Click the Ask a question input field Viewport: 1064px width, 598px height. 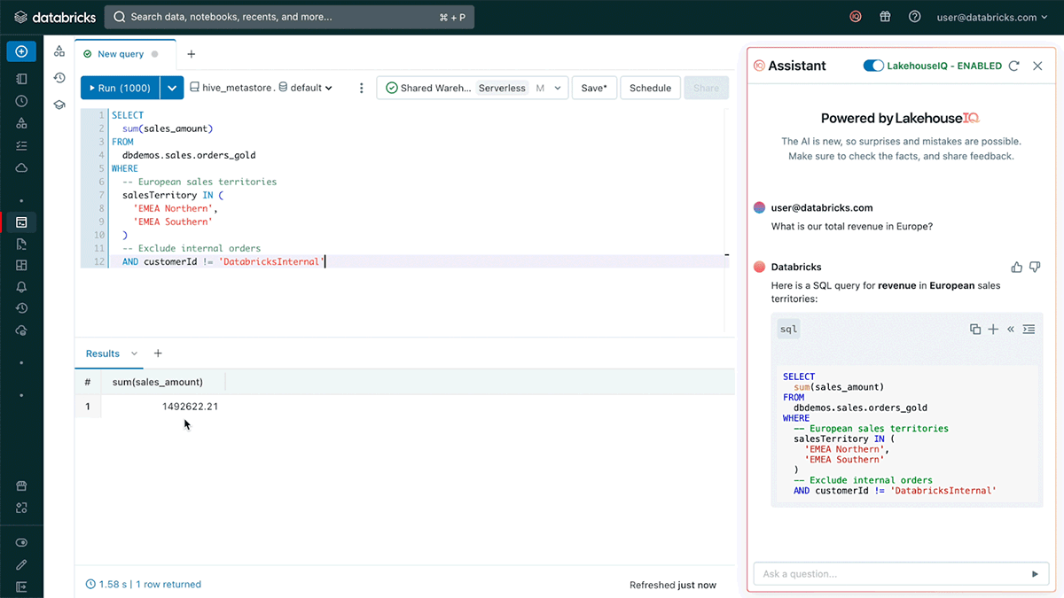point(887,574)
